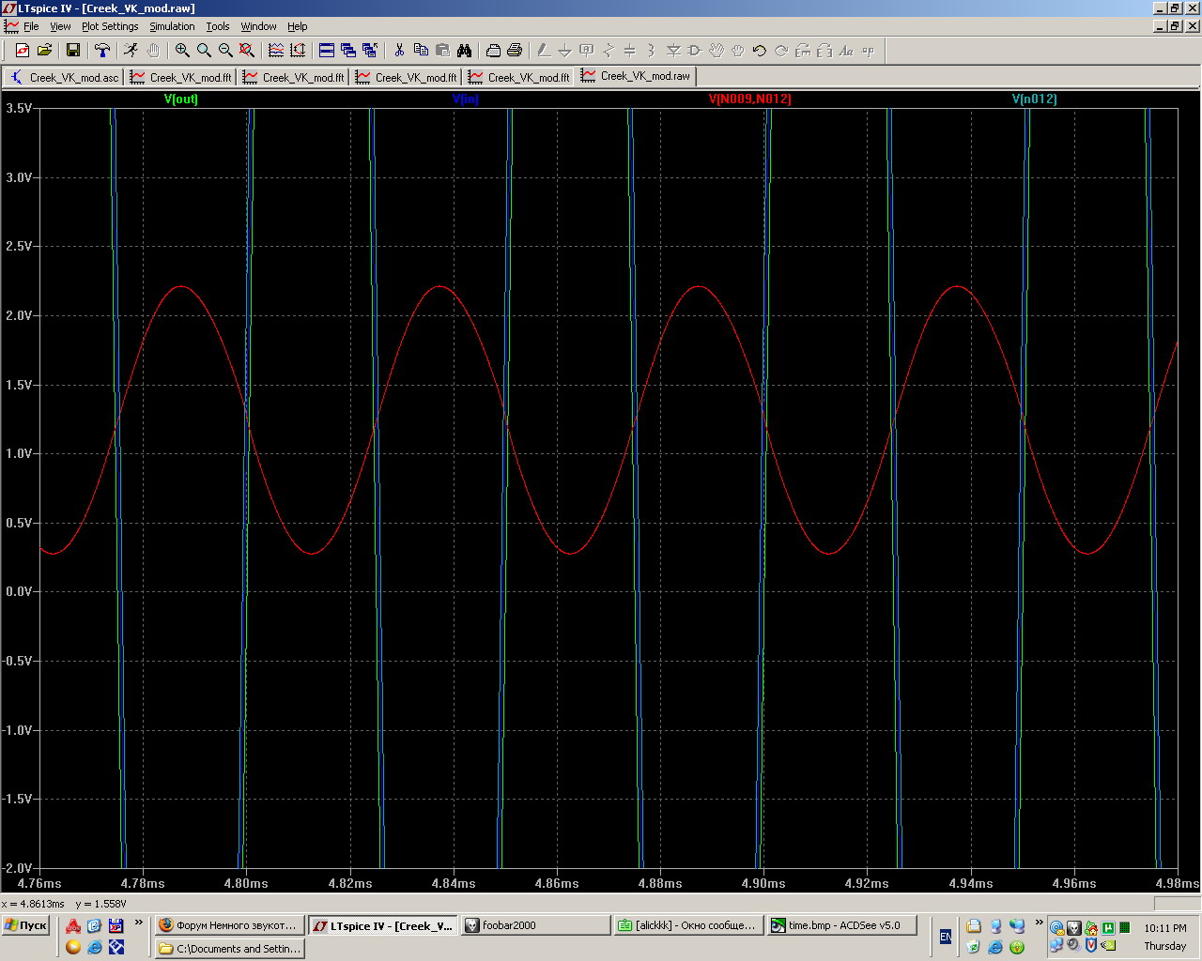
Task: Open Pick Visible Traces icon
Action: [x=276, y=51]
